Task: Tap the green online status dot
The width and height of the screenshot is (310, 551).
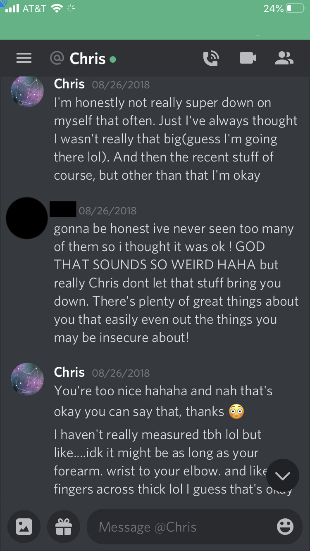Action: click(x=113, y=59)
